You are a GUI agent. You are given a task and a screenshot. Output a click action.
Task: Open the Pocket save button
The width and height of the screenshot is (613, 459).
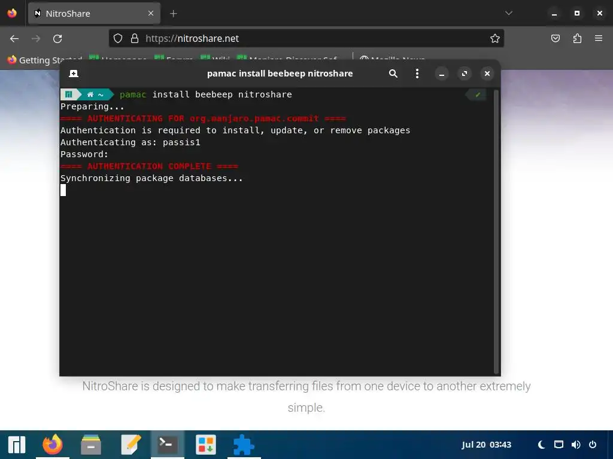556,38
